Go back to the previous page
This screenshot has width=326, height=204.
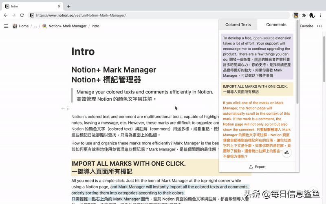6,15
